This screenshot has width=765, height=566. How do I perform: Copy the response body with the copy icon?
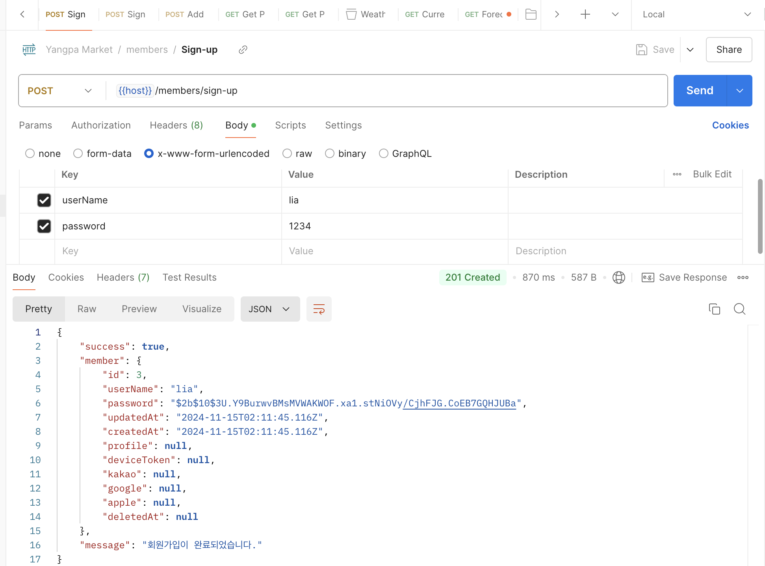point(714,309)
